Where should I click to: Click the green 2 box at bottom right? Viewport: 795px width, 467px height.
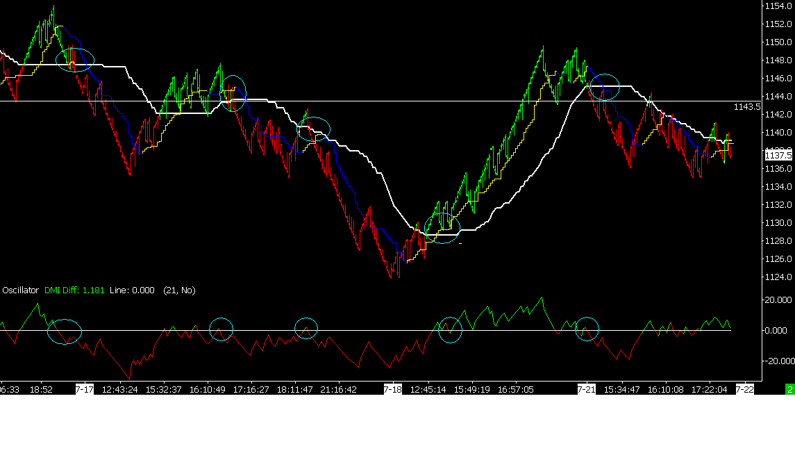click(790, 389)
